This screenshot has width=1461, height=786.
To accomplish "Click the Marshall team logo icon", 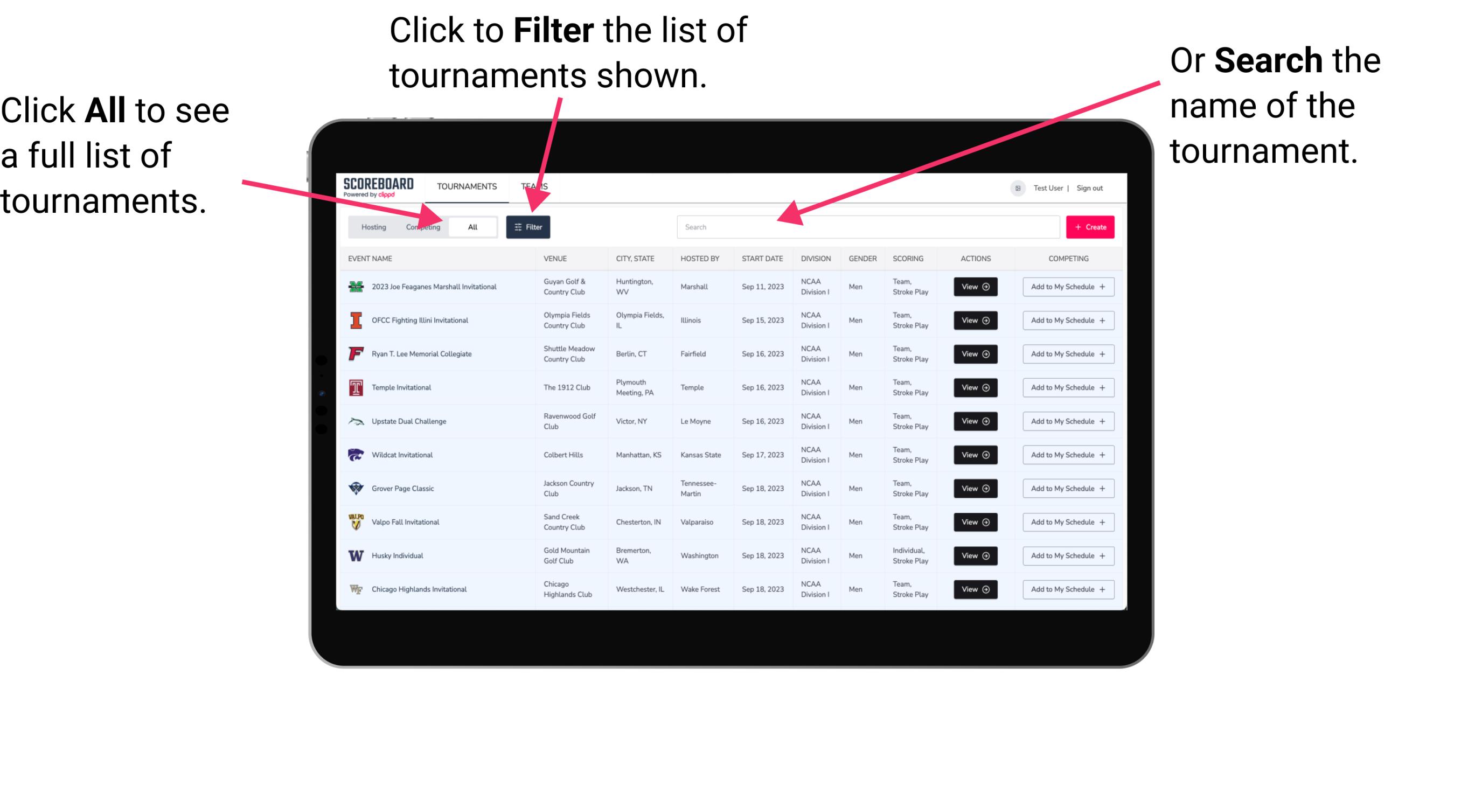I will point(354,287).
